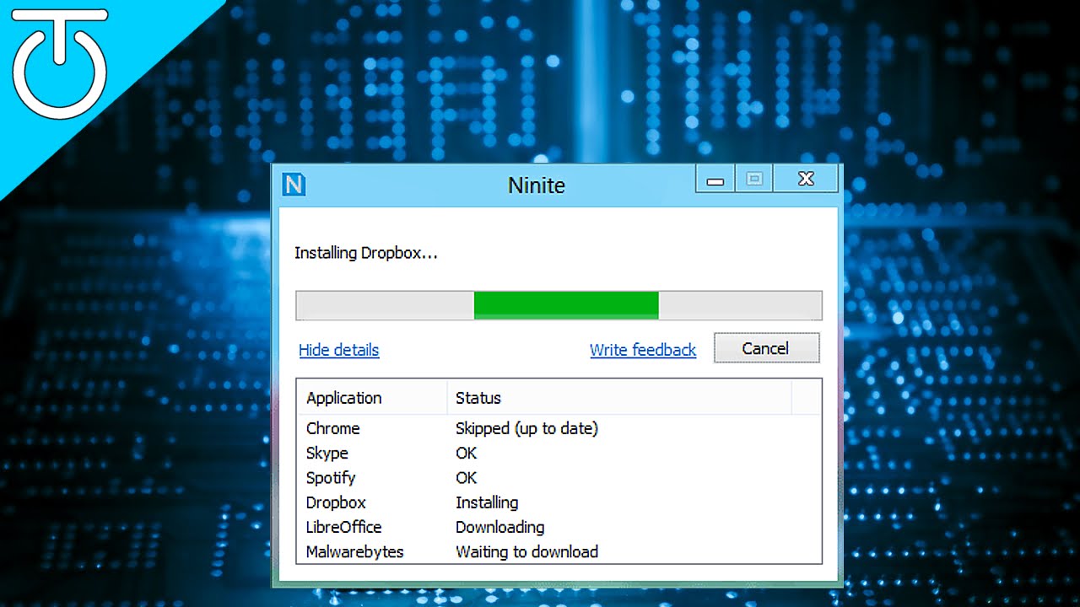Screen dimensions: 1080x607
Task: Click the 'Skipped (up to date)' status
Action: pos(526,428)
